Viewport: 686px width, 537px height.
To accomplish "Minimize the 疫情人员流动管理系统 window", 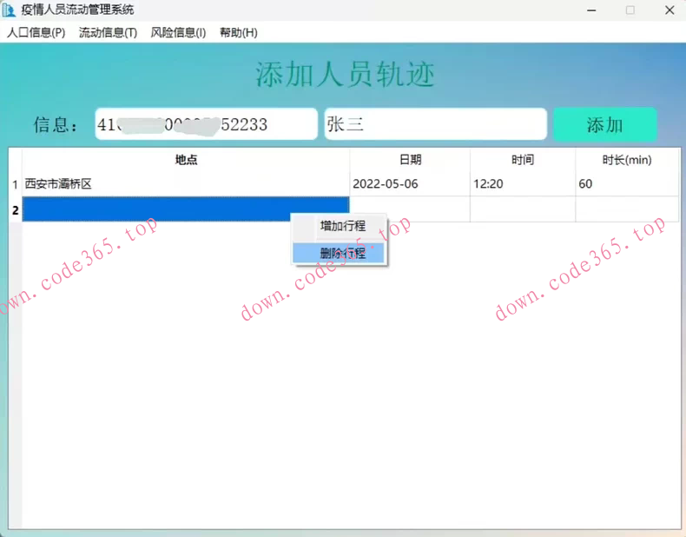I will (x=591, y=10).
